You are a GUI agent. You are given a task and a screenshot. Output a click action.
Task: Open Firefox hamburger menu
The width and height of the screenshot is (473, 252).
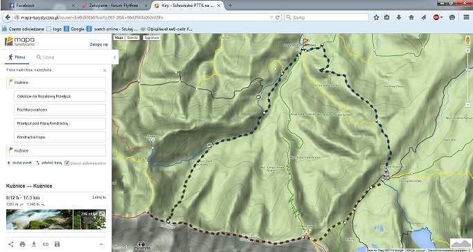click(x=466, y=17)
